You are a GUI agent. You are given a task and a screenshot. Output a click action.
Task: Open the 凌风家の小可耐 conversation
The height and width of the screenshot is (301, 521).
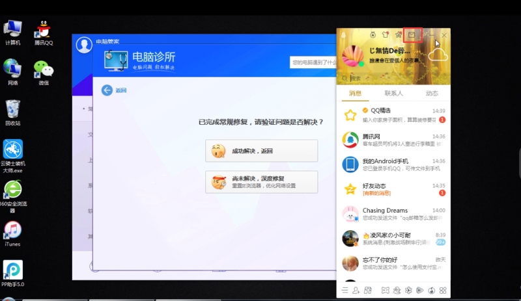[x=393, y=239]
